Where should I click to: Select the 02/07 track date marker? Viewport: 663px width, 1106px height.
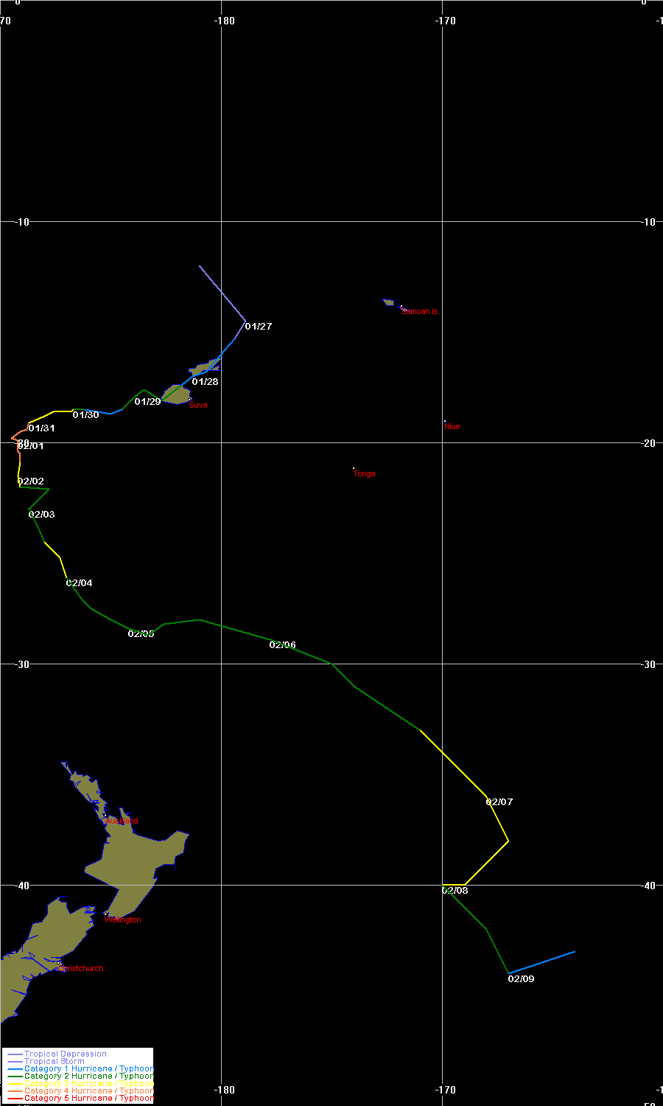(499, 802)
